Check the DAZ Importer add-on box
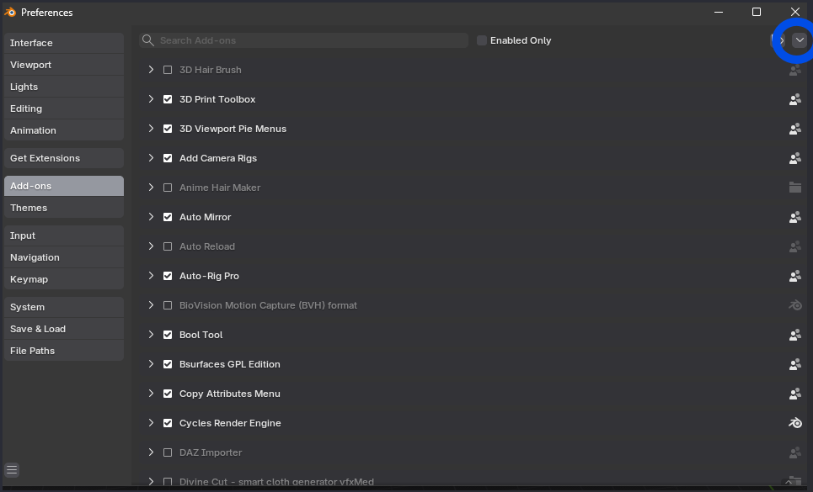 (x=168, y=452)
